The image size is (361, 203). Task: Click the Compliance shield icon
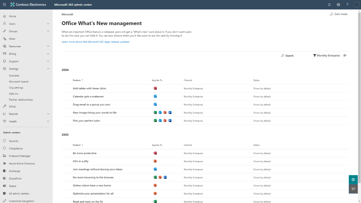(5, 148)
